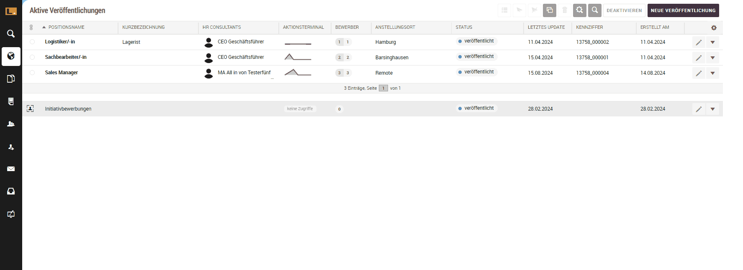The height and width of the screenshot is (270, 743).
Task: Open the search icon in the left sidebar
Action: [x=11, y=33]
